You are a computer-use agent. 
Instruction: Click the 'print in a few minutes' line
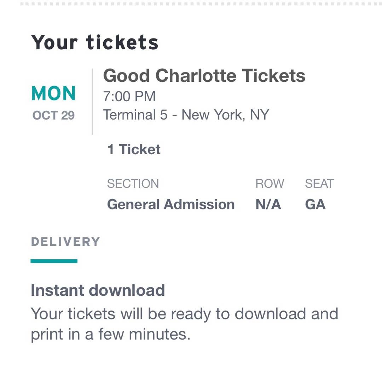pos(110,335)
